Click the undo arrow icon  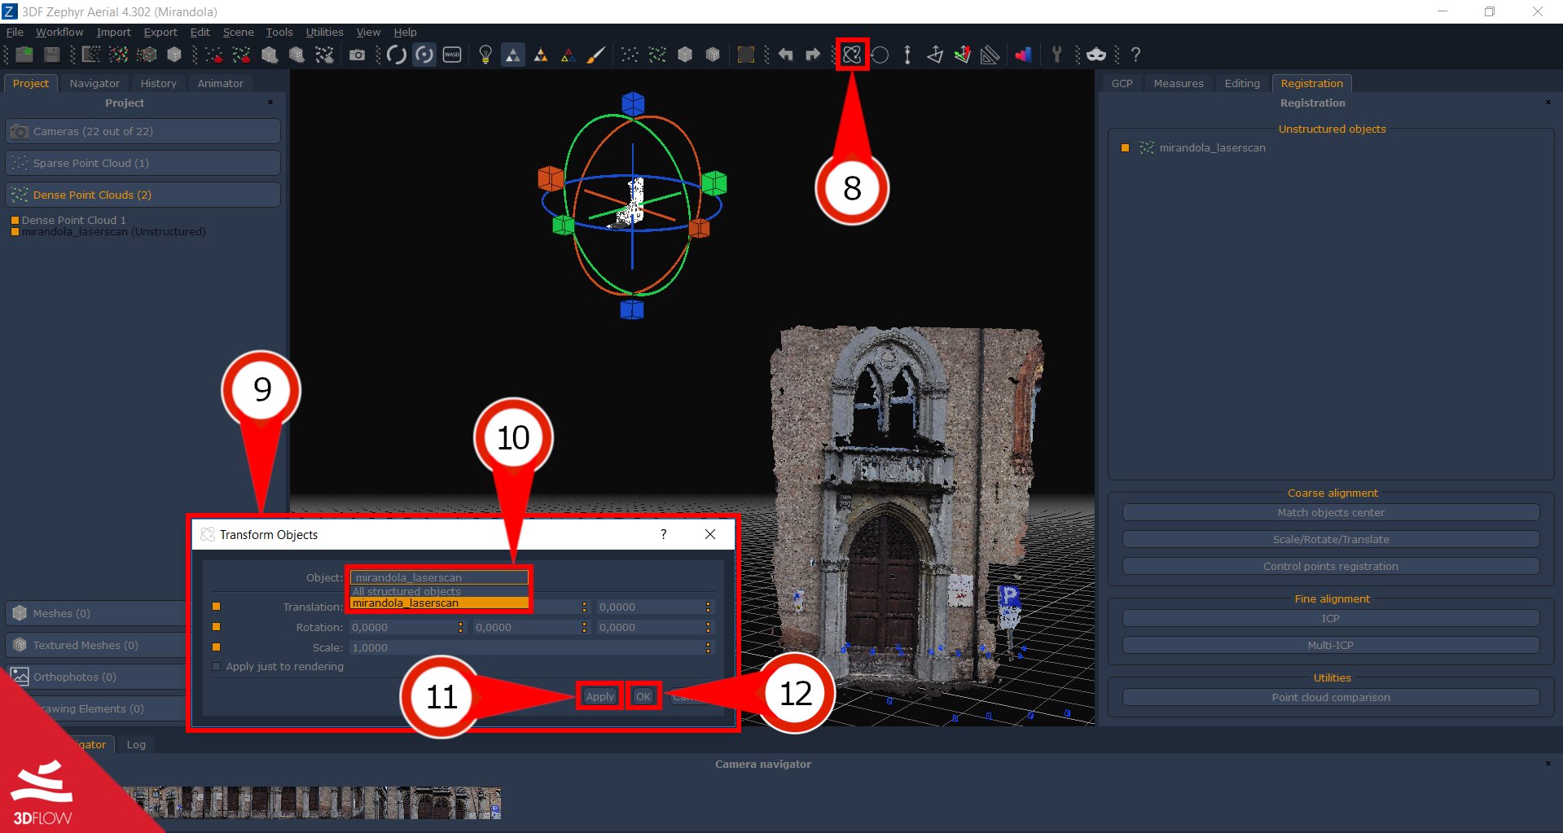tap(786, 55)
